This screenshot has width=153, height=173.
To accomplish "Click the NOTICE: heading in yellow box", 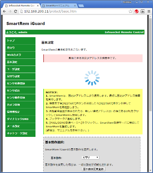I will [x=52, y=93].
